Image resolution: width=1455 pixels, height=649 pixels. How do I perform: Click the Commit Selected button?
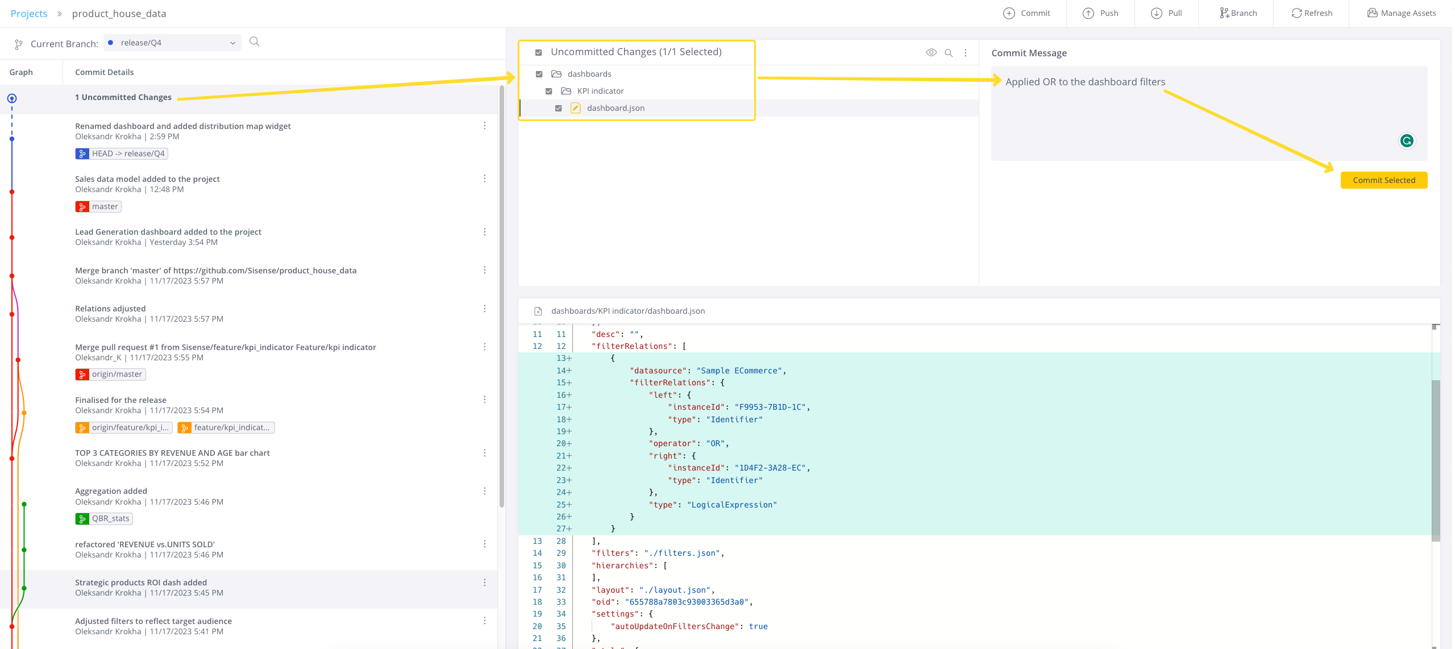(1384, 180)
